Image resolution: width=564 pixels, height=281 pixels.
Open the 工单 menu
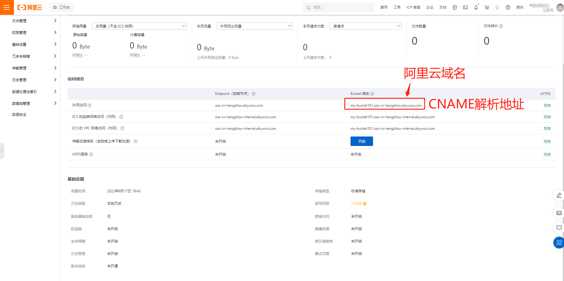[397, 7]
